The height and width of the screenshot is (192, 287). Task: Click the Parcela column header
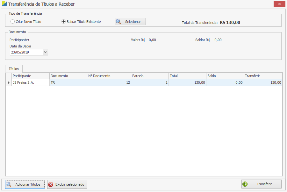[x=149, y=76]
